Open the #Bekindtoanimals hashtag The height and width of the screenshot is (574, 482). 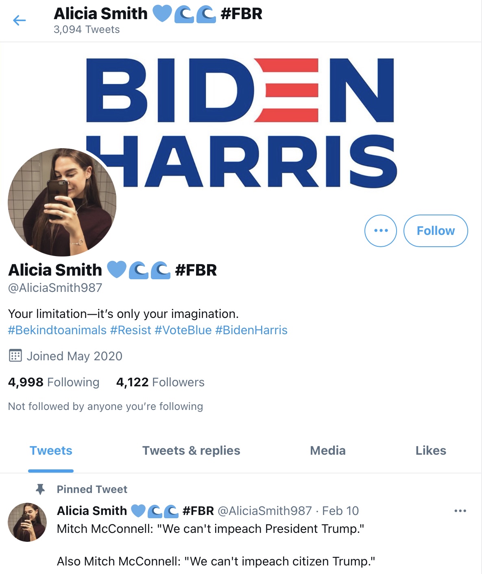tap(57, 330)
